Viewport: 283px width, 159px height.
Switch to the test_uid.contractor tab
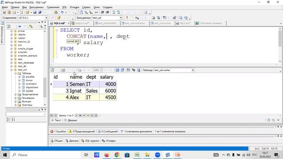coord(134,23)
